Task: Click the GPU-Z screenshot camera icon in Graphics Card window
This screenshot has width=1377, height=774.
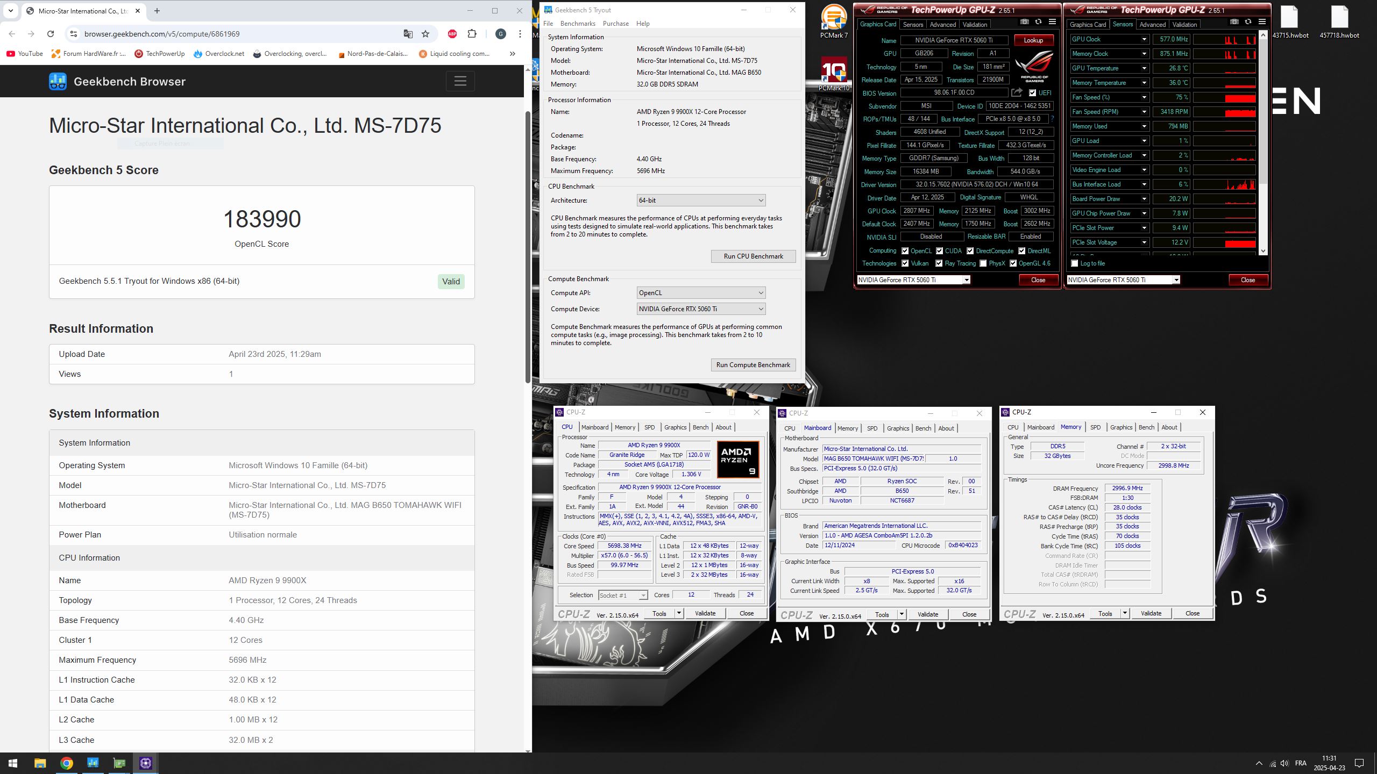Action: pos(1024,21)
